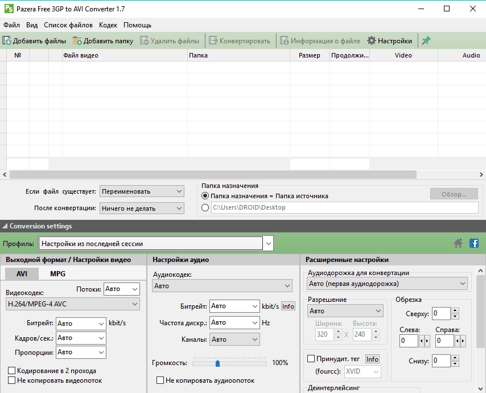The height and width of the screenshot is (393, 486).
Task: Click the advanced settings vertical scrollbar down arrow
Action: coord(480,388)
